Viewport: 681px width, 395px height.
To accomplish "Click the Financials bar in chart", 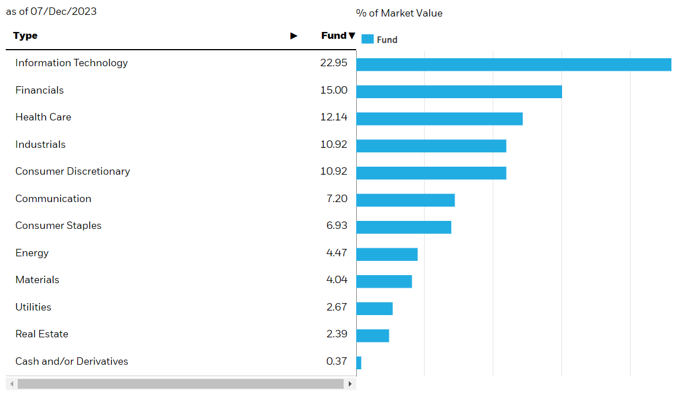I will click(459, 91).
